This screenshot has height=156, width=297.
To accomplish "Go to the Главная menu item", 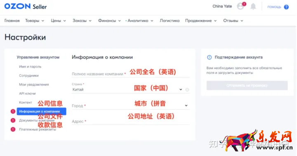I will coord(12,21).
